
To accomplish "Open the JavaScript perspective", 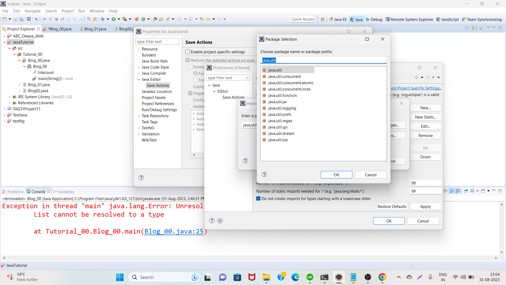I will point(447,19).
